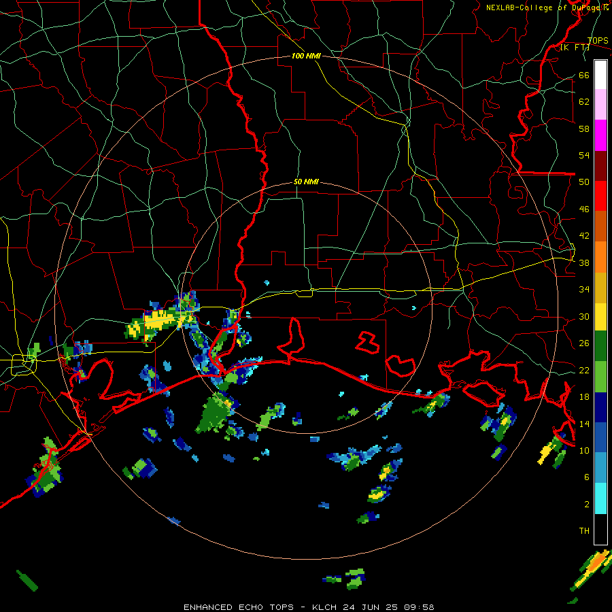Click the 'KLCH' radar site identifier
Viewport: 612px width, 612px height.
[x=325, y=607]
